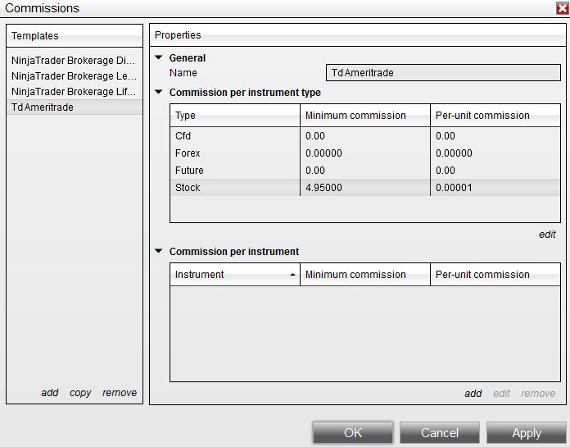Click Per-unit commission header in type table
The height and width of the screenshot is (447, 570).
[495, 116]
